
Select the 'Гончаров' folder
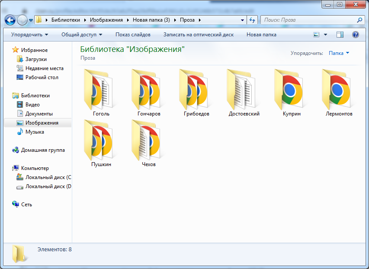pos(149,93)
